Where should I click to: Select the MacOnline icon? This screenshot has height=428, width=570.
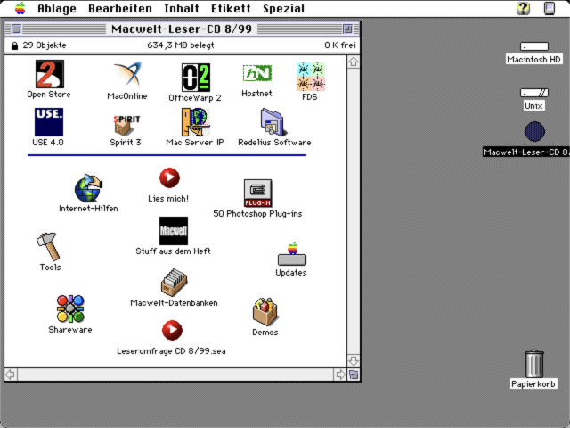(x=127, y=75)
